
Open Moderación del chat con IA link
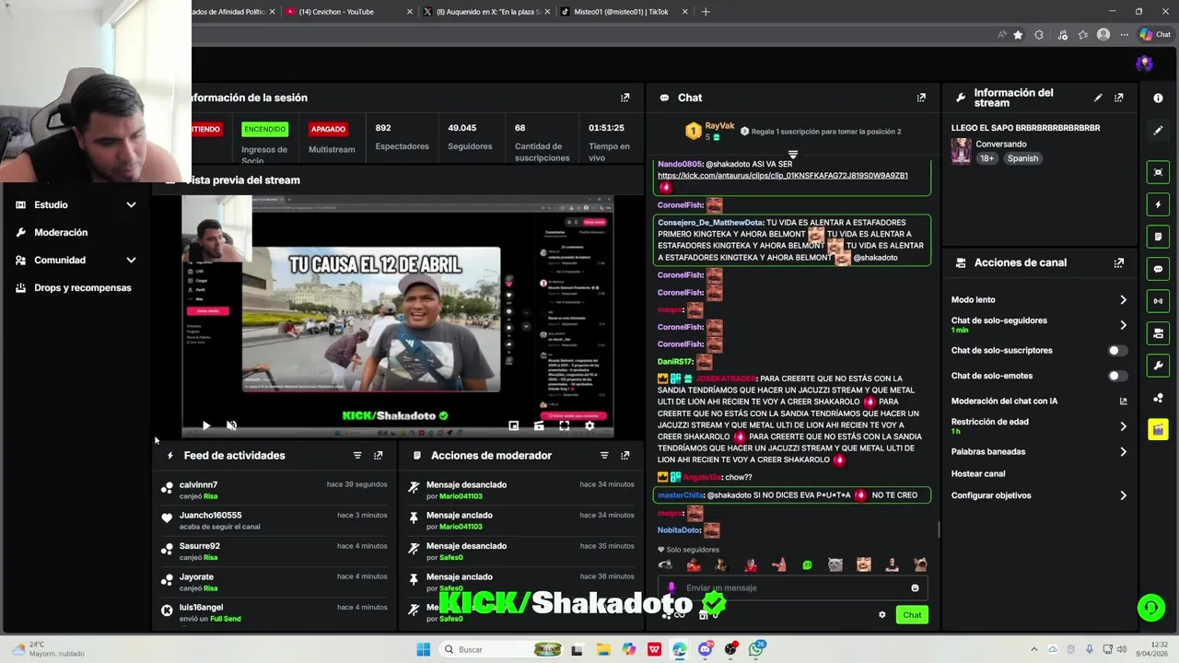[x=1039, y=401]
